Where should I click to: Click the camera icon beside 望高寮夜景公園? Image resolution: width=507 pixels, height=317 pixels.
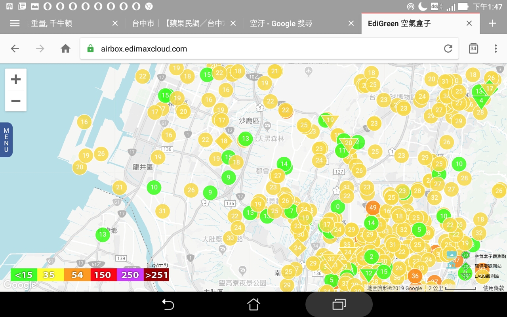click(242, 271)
